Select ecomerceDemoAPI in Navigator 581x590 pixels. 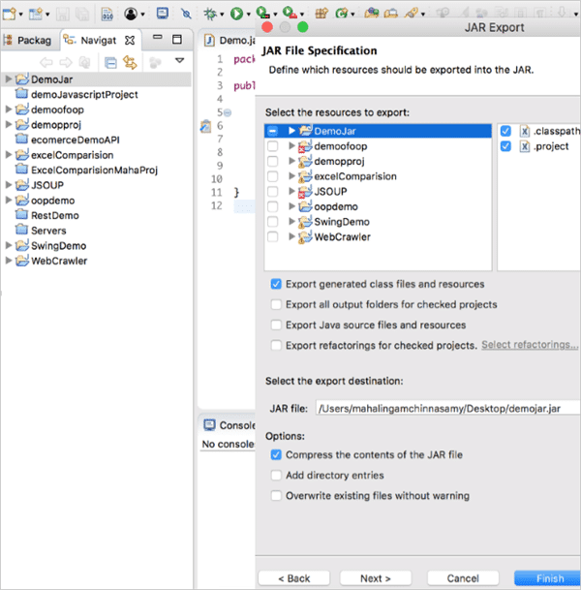75,140
